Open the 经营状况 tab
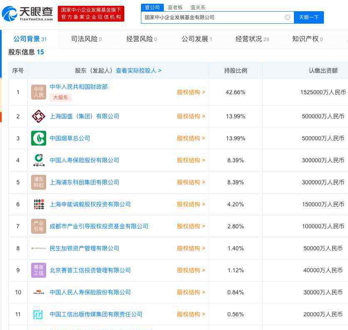The width and height of the screenshot is (348, 330). [252, 39]
